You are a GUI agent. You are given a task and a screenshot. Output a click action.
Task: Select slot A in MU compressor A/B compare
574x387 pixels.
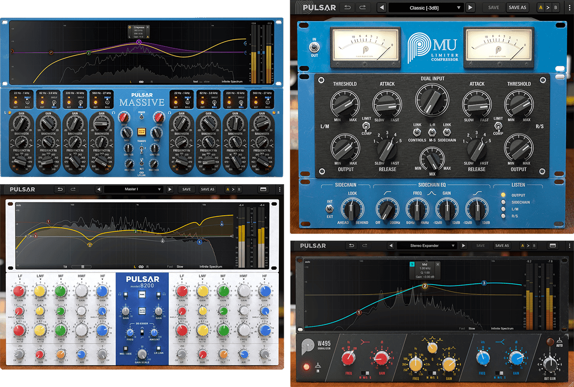(541, 8)
